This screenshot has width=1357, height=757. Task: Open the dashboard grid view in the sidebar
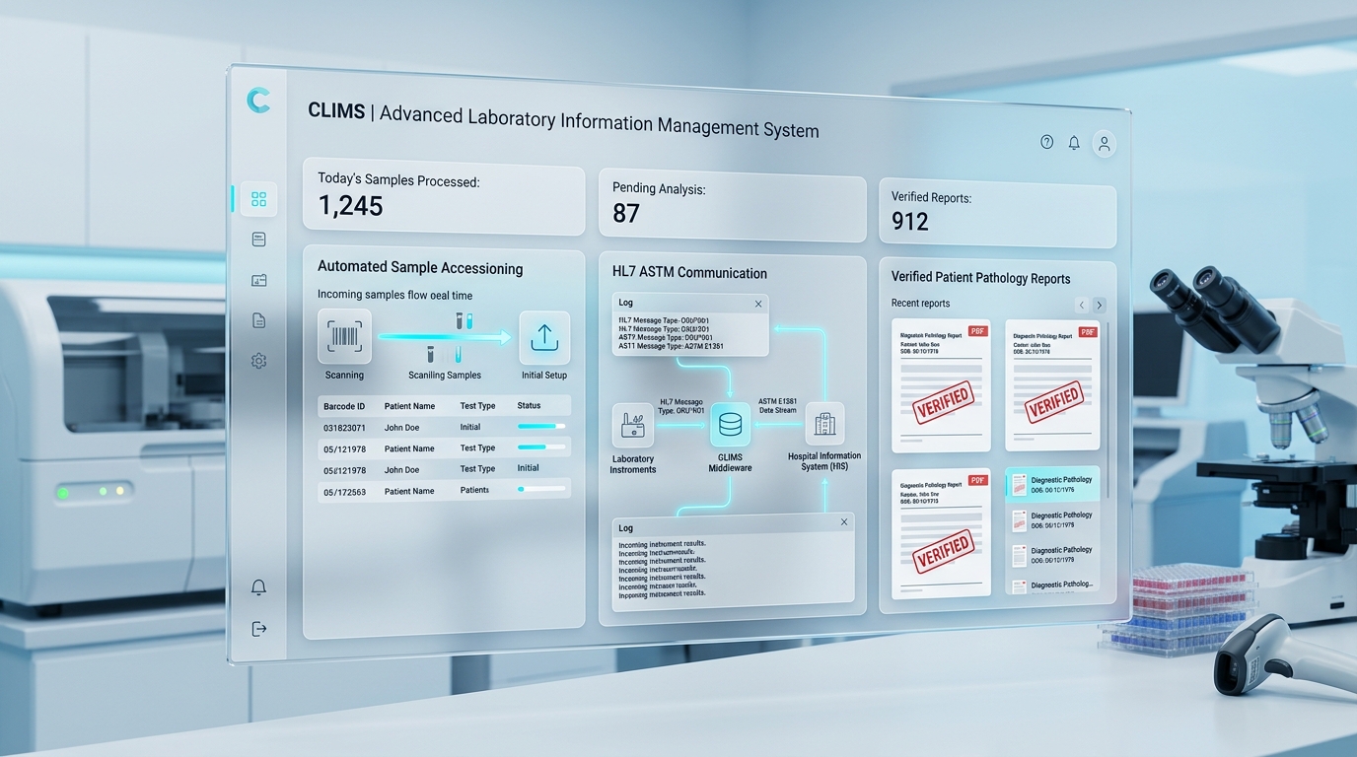click(x=258, y=199)
